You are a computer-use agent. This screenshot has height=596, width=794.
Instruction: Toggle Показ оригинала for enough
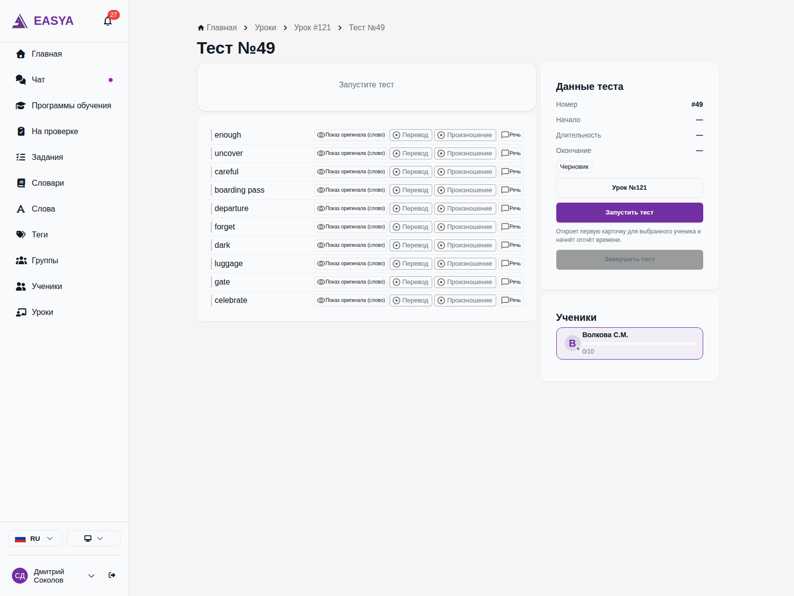click(351, 135)
